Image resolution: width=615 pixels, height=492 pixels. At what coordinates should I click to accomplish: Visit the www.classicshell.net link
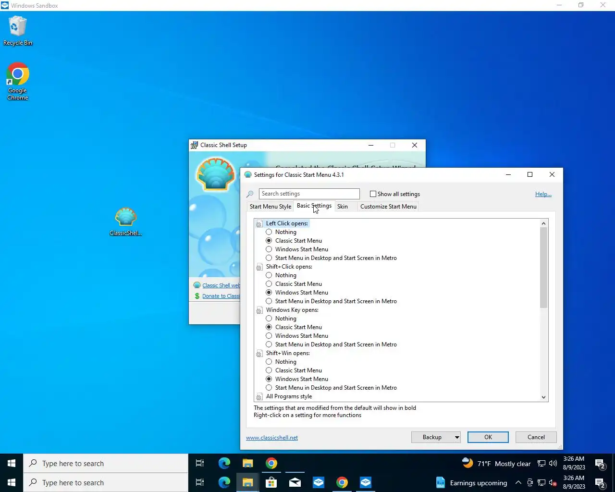pyautogui.click(x=272, y=438)
